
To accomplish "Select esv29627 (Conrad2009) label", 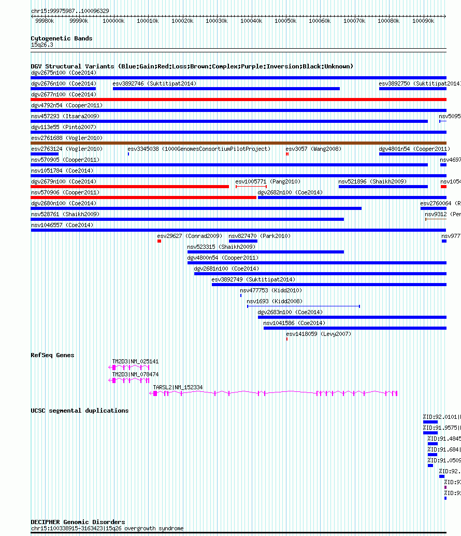I will 190,236.
